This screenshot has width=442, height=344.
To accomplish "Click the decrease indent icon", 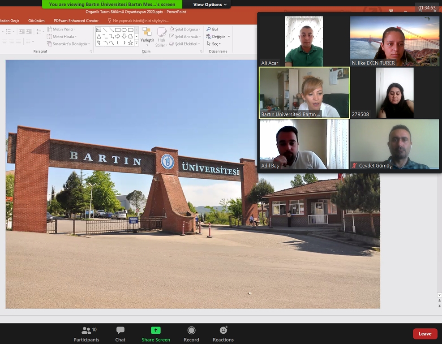I will (21, 31).
